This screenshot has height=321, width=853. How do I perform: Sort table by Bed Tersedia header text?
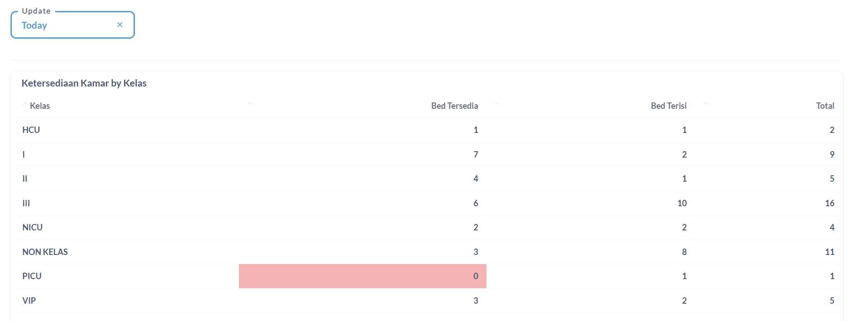pyautogui.click(x=454, y=106)
